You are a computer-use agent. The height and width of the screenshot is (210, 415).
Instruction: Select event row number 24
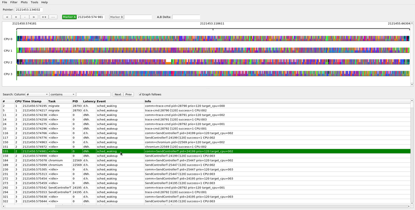click(x=206, y=124)
